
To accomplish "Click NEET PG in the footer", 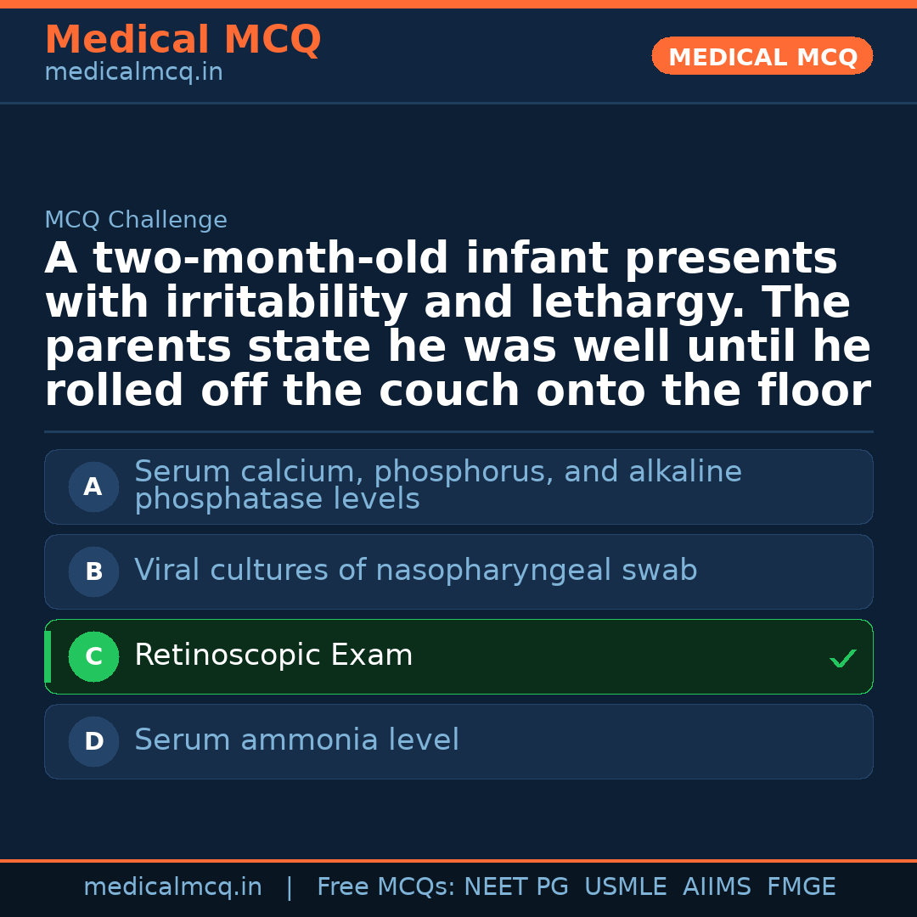I will (516, 887).
